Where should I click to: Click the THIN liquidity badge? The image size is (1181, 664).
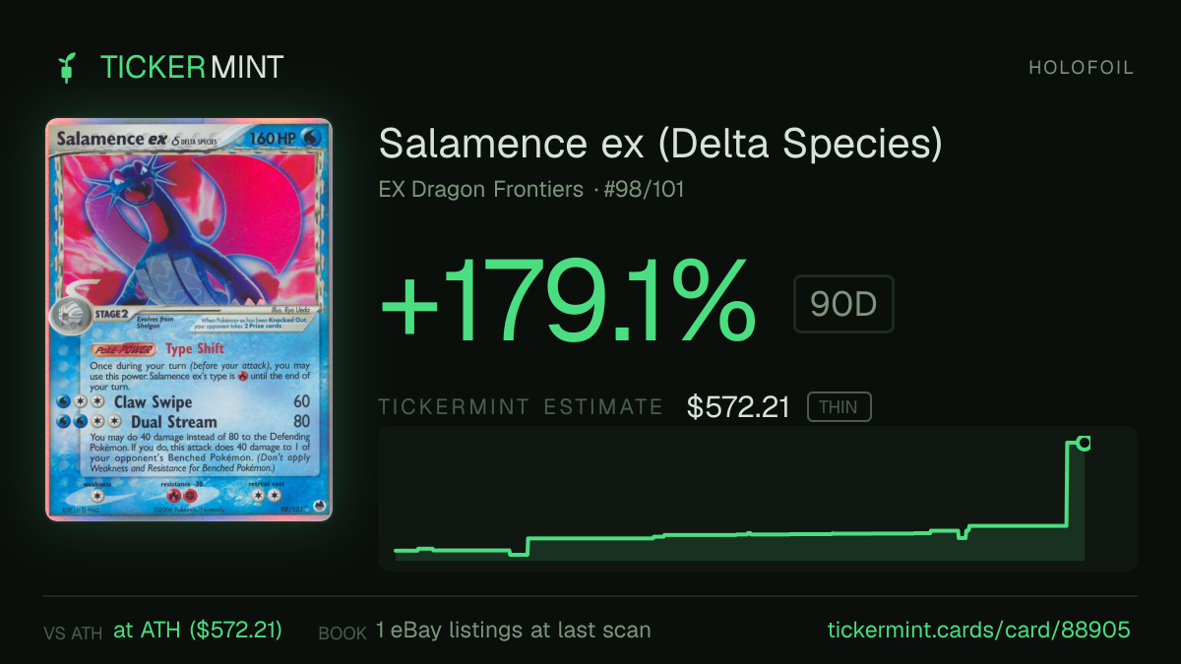pos(839,407)
